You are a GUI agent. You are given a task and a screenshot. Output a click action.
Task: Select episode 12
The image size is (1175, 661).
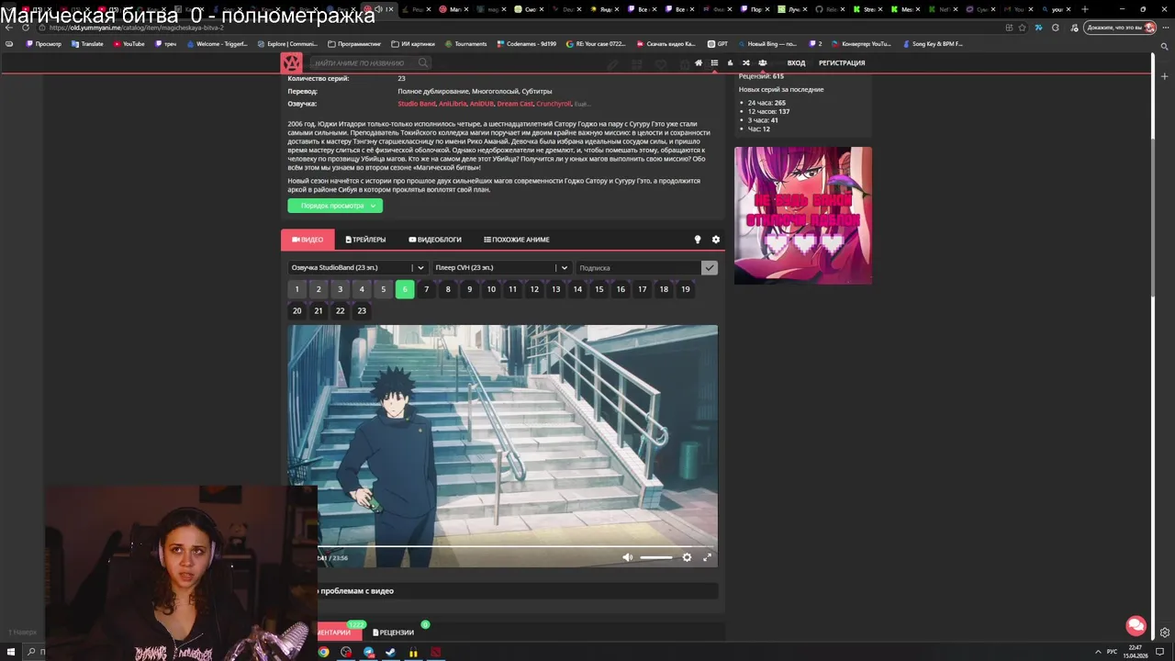pyautogui.click(x=534, y=289)
